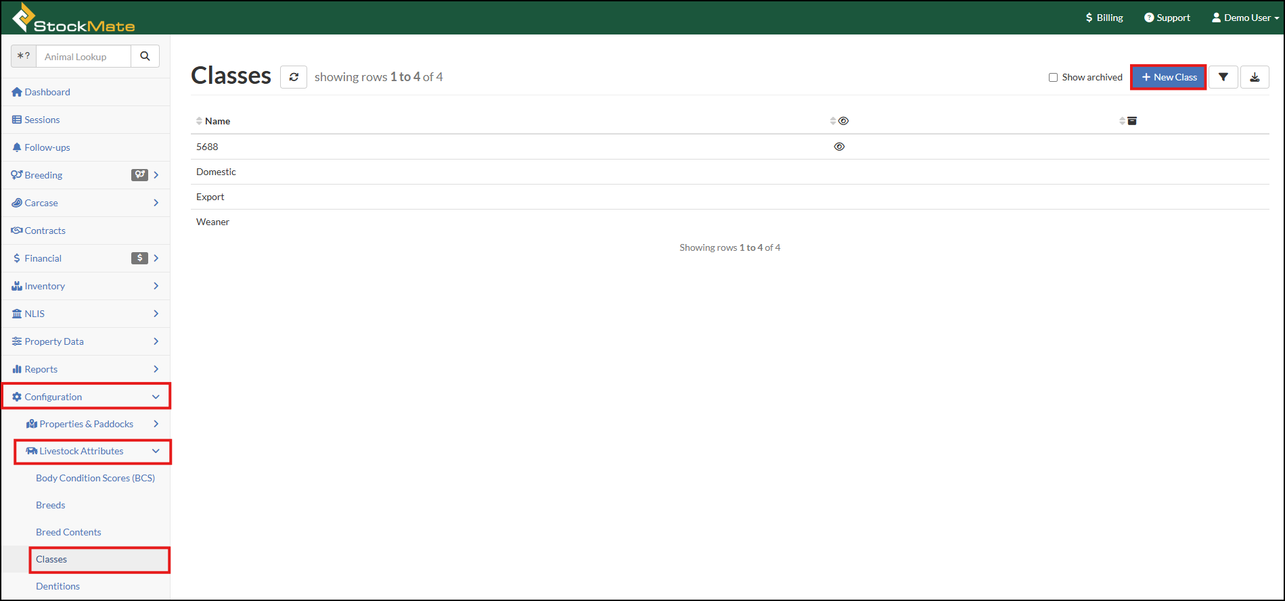Click the StockMate logo
The height and width of the screenshot is (601, 1285).
pos(74,18)
